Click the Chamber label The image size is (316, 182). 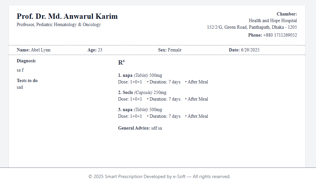click(x=287, y=14)
